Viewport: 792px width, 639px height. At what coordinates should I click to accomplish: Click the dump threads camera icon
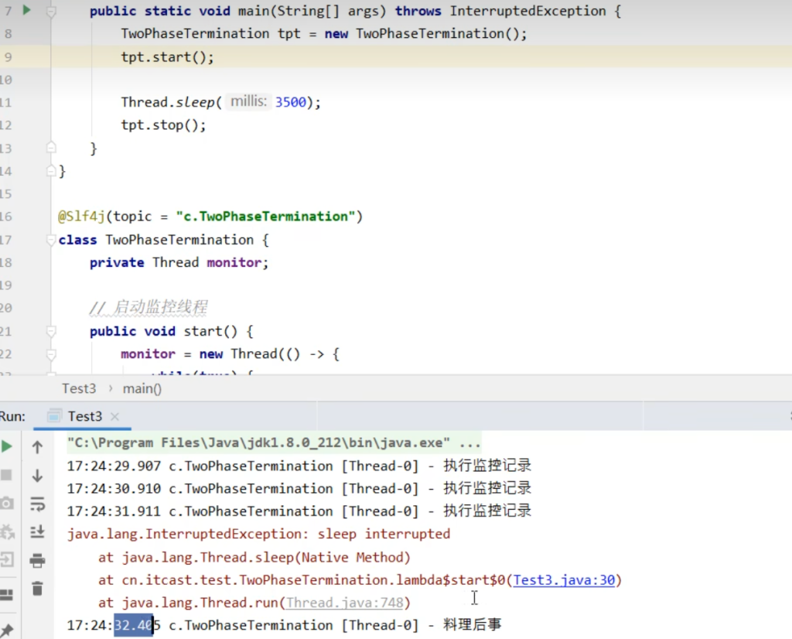[7, 504]
